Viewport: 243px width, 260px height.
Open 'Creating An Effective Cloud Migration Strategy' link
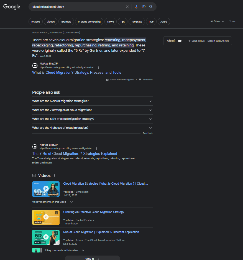[x=94, y=212]
